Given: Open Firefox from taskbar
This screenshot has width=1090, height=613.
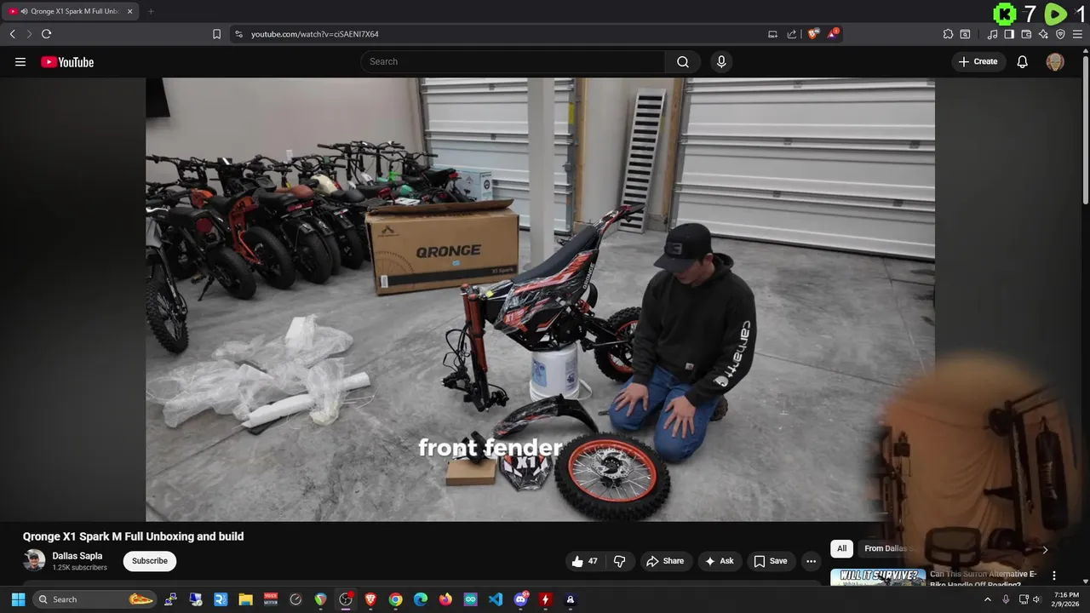Looking at the screenshot, I should (445, 599).
